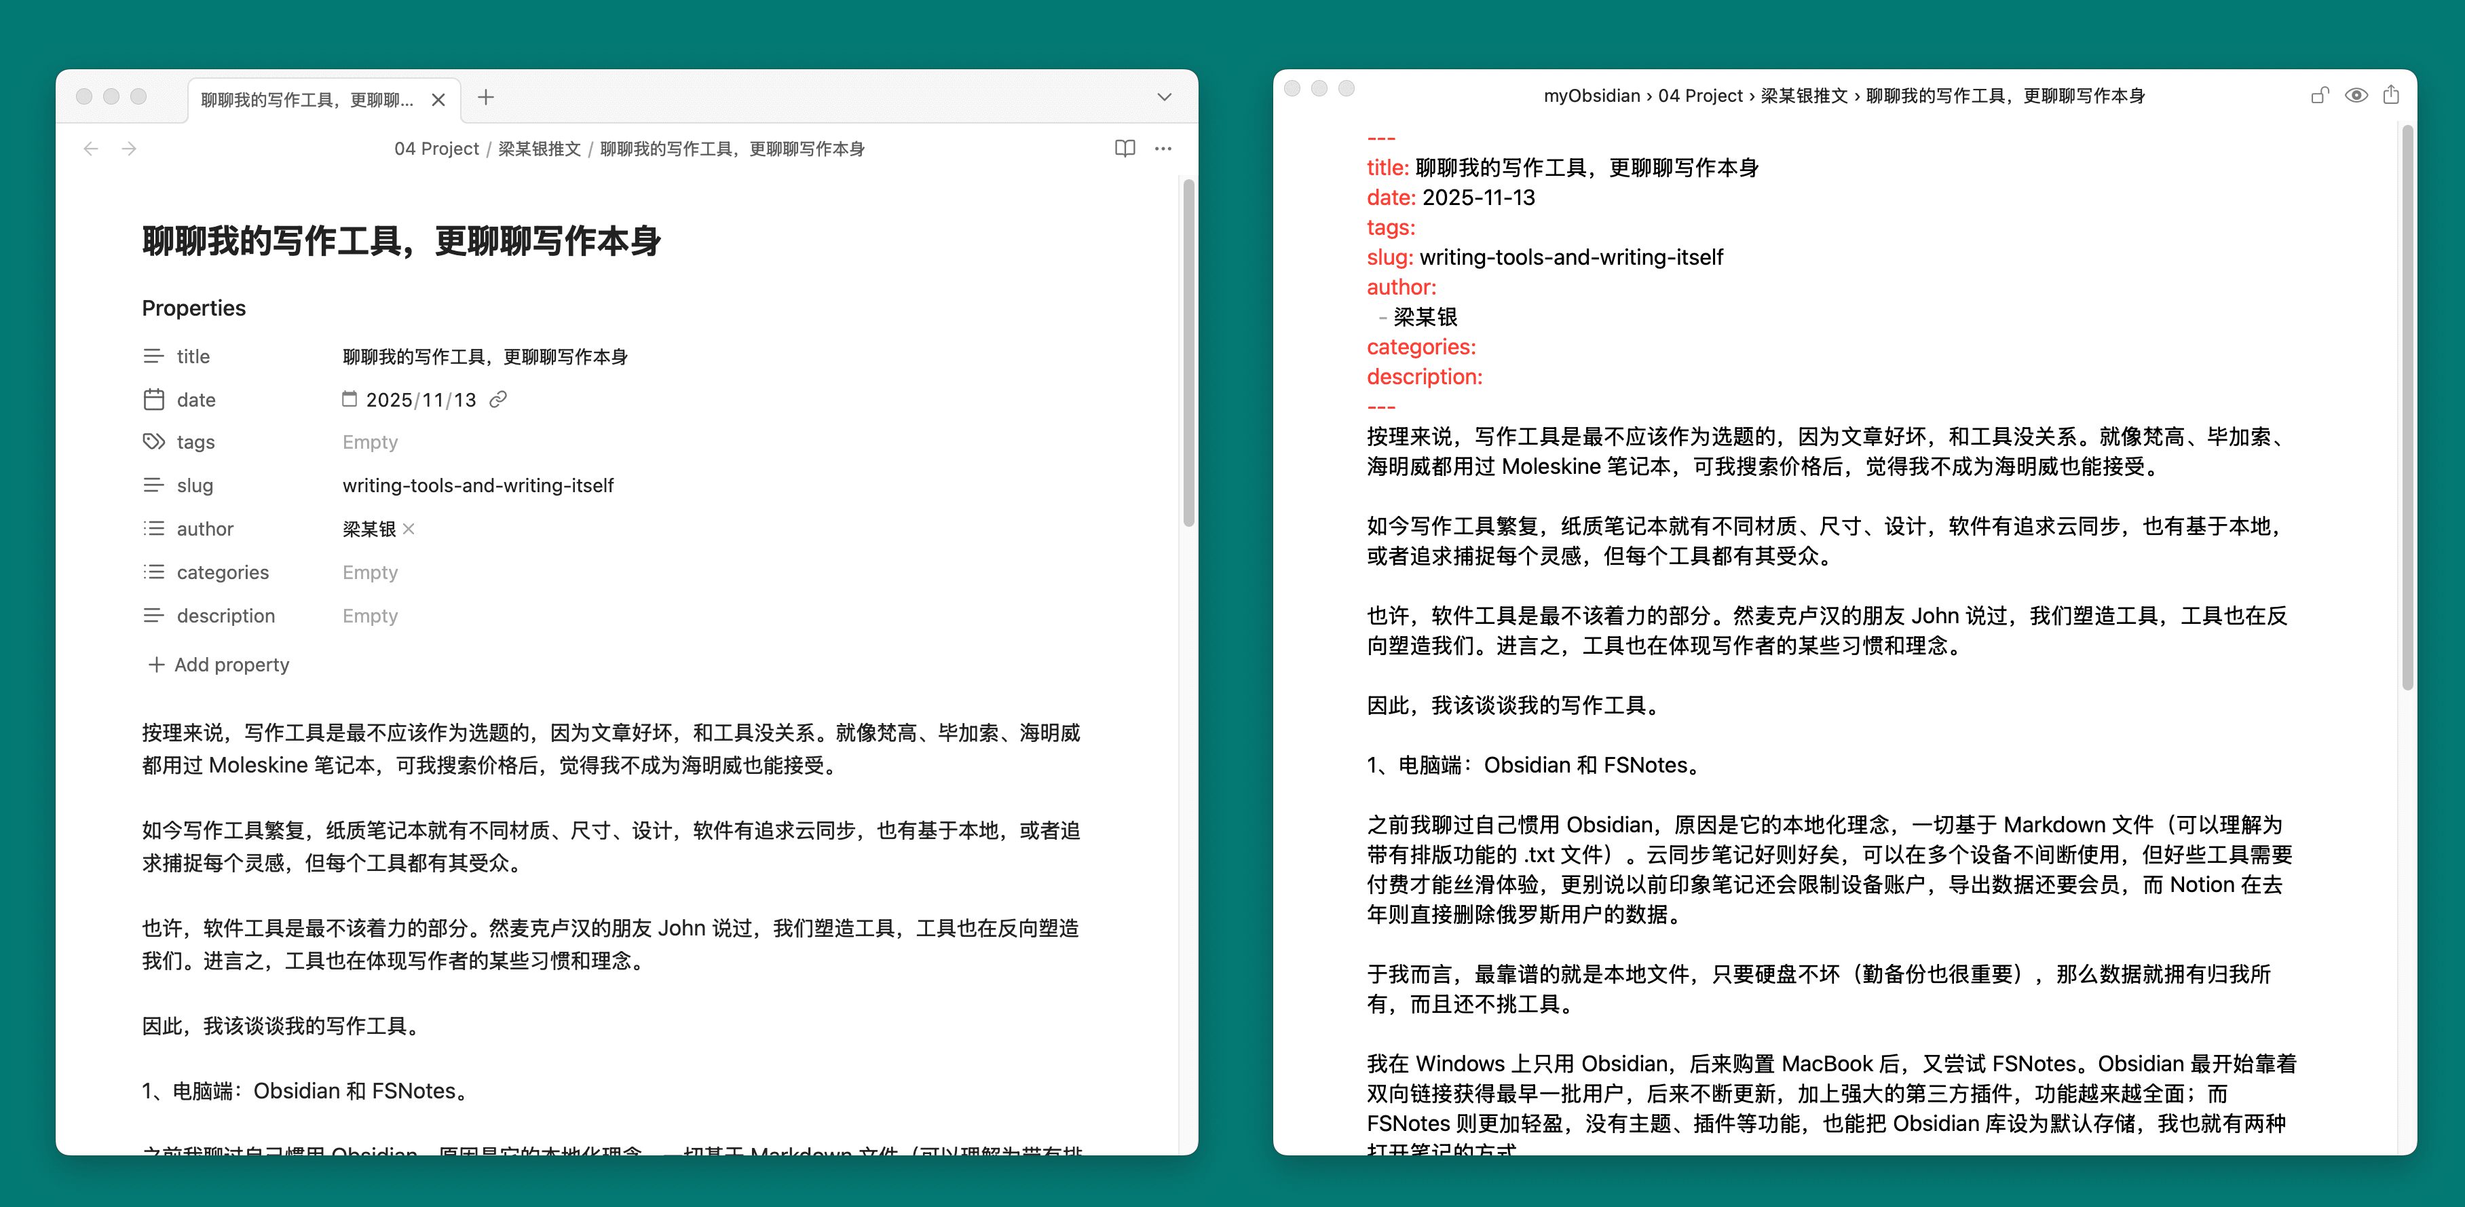Image resolution: width=2465 pixels, height=1207 pixels.
Task: Click 'date: 2025-11-13' line in FSNotes
Action: pos(1450,197)
